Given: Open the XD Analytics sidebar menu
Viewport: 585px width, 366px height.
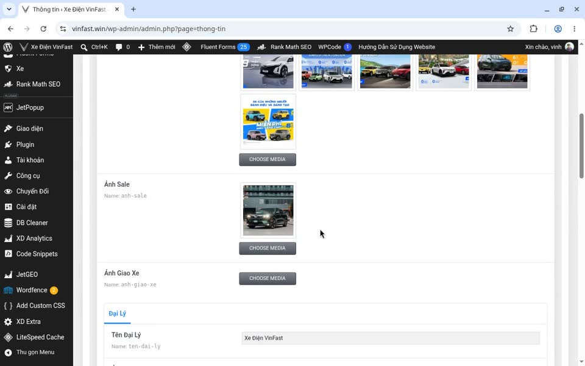Looking at the screenshot, I should [x=37, y=239].
